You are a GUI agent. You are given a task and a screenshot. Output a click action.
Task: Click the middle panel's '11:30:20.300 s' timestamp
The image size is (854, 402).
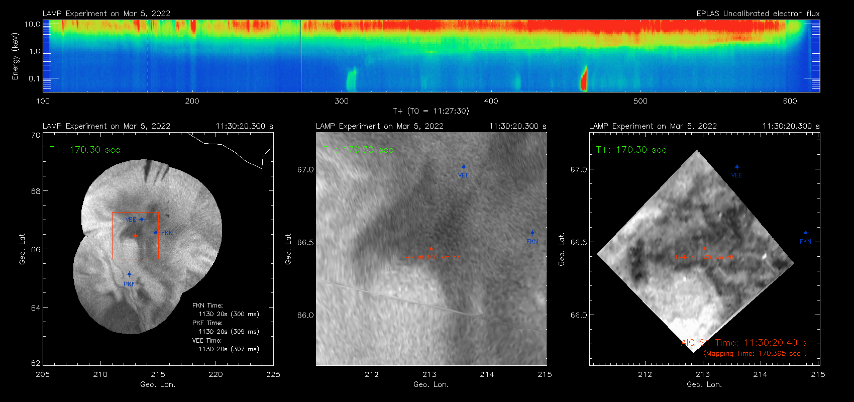[518, 126]
